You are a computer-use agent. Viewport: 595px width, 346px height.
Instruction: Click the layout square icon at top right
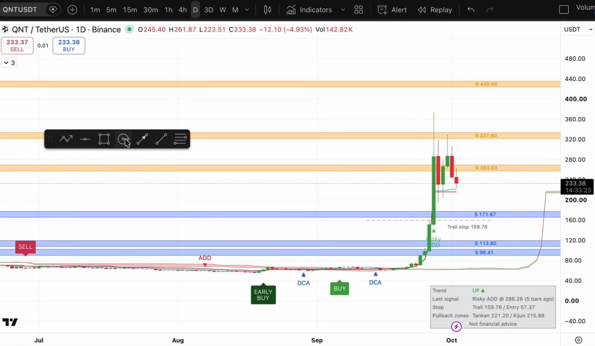pos(564,9)
